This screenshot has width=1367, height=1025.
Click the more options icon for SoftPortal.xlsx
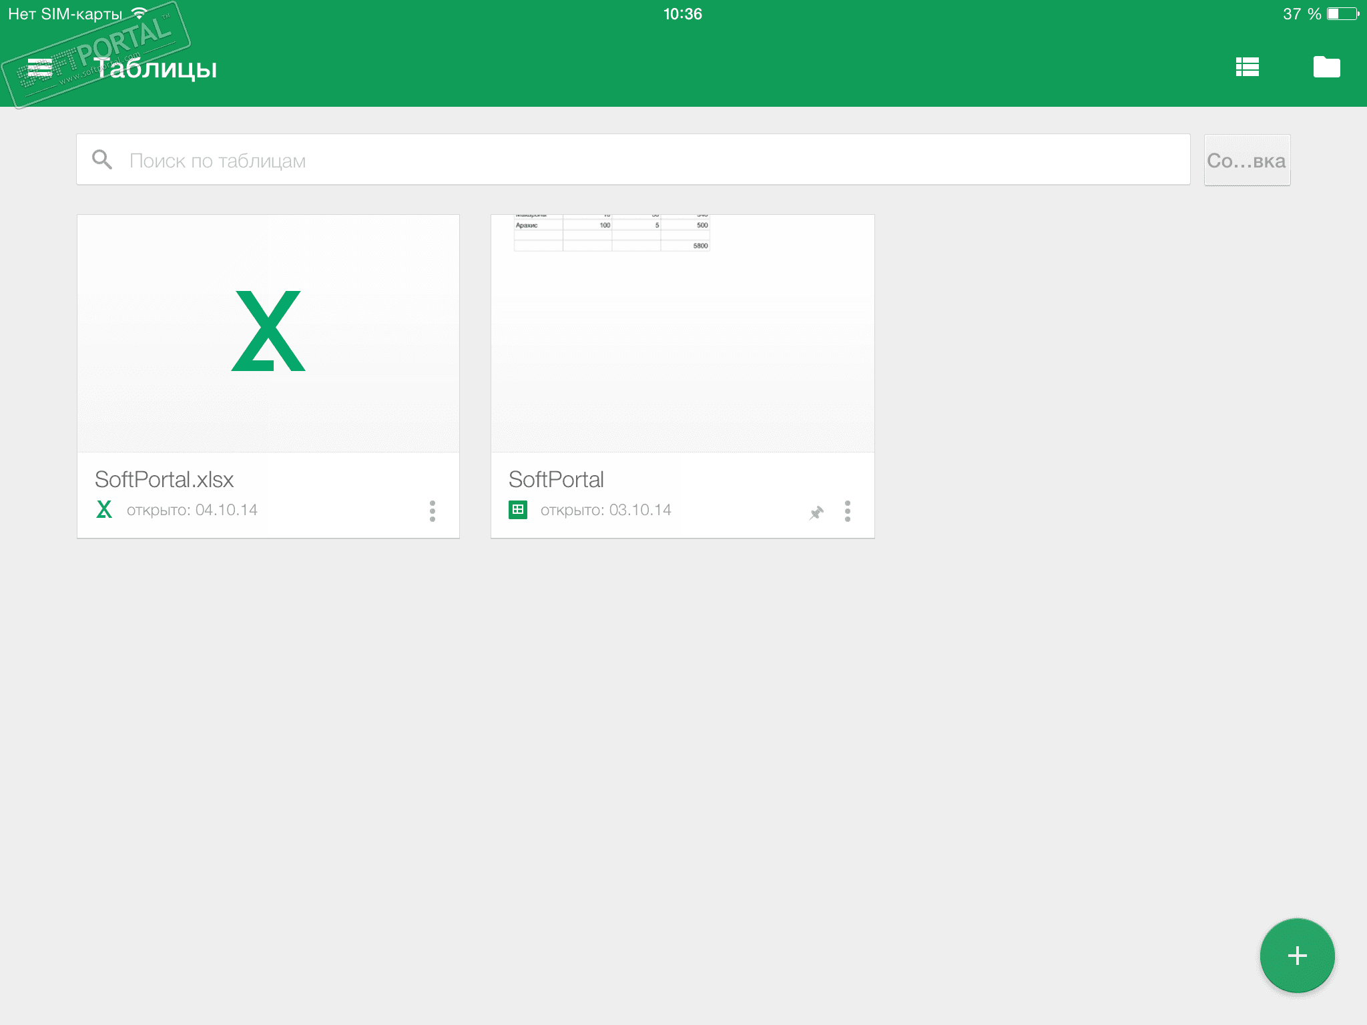pos(433,510)
